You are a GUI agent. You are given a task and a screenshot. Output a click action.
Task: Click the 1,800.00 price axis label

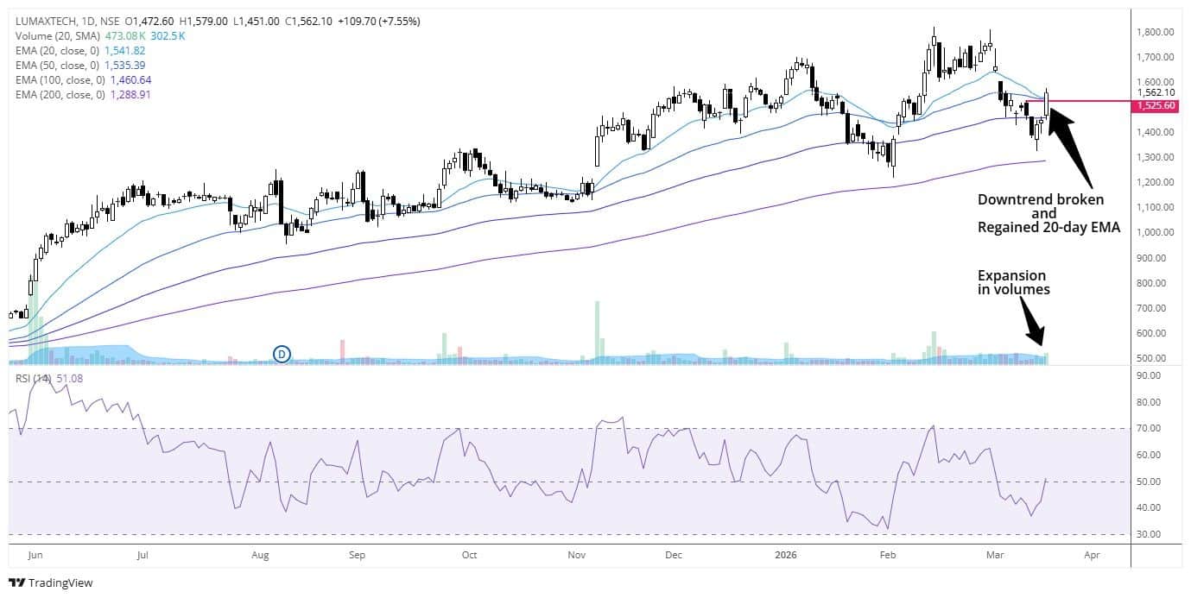coord(1157,32)
